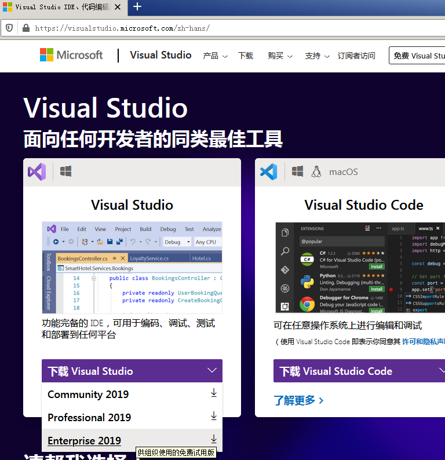Screen dimensions: 445x460
Task: Click the site security padlock icon
Action: [26, 28]
